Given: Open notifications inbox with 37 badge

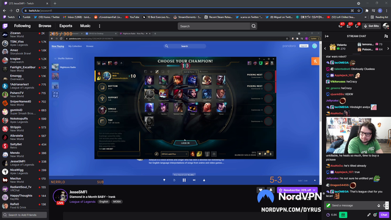Looking at the screenshot, I should (x=349, y=26).
